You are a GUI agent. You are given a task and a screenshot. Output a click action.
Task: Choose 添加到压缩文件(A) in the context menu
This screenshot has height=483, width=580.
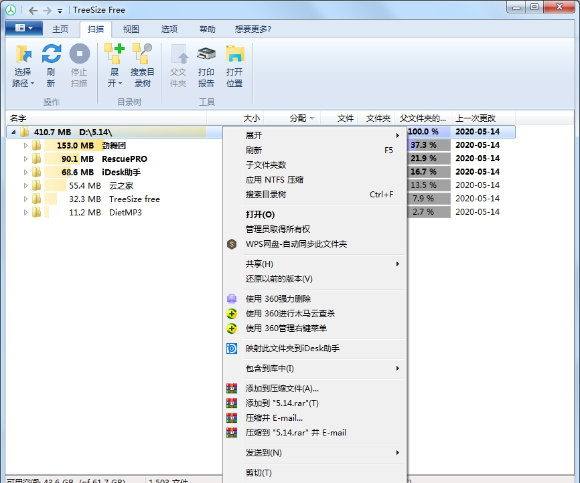[x=281, y=388]
